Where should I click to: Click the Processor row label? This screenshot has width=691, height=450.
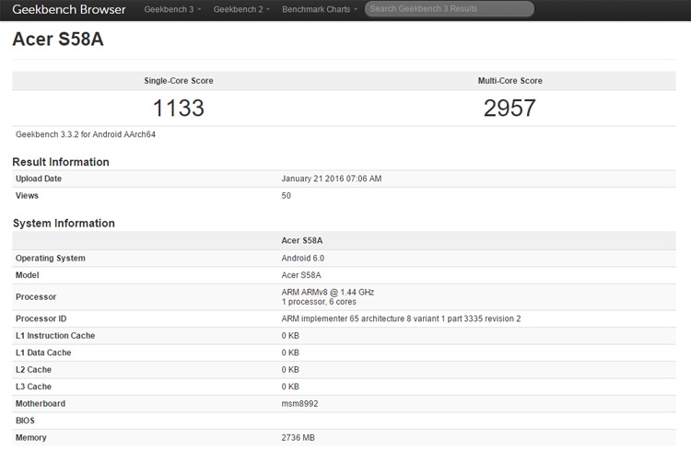click(x=36, y=296)
